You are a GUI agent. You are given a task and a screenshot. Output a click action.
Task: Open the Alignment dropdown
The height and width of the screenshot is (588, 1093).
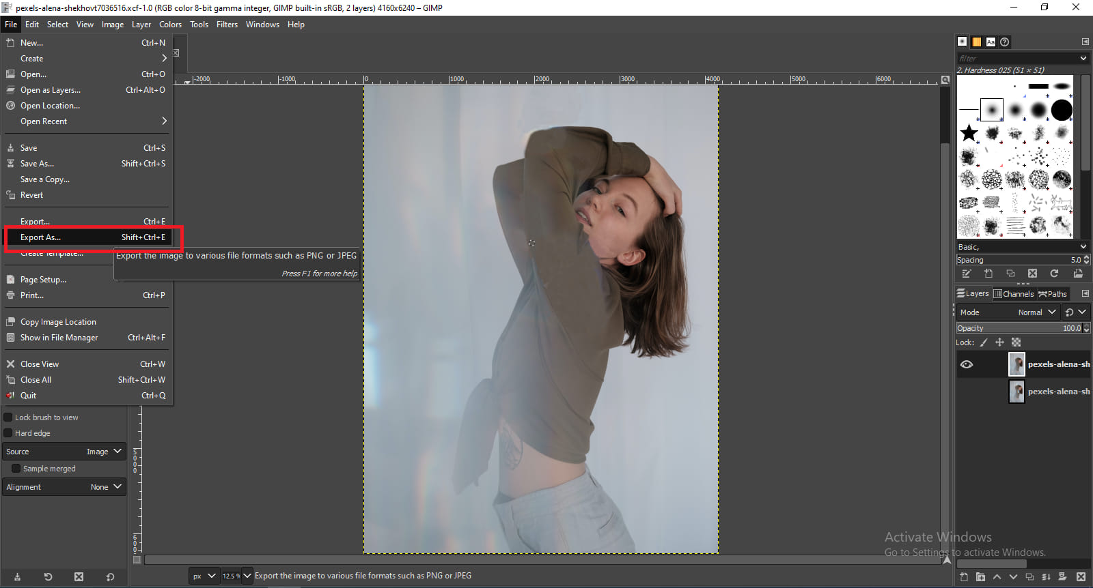tap(64, 487)
